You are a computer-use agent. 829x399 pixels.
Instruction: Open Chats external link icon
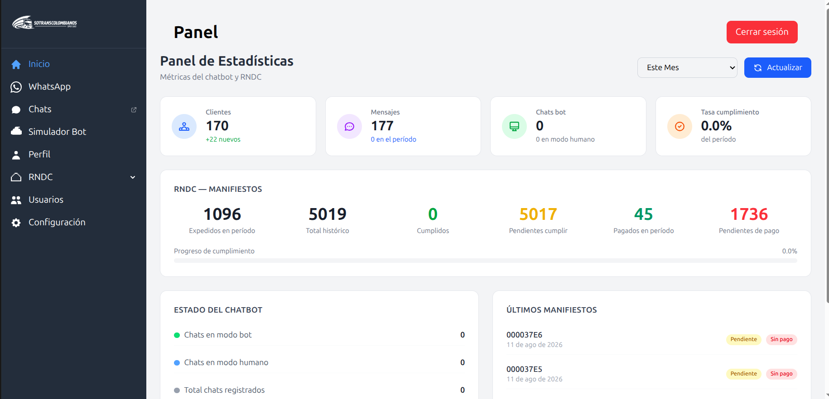tap(134, 109)
